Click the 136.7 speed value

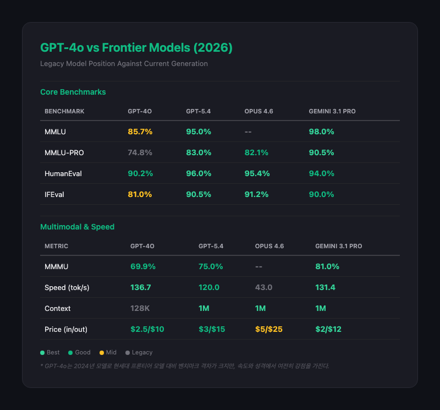pos(141,287)
